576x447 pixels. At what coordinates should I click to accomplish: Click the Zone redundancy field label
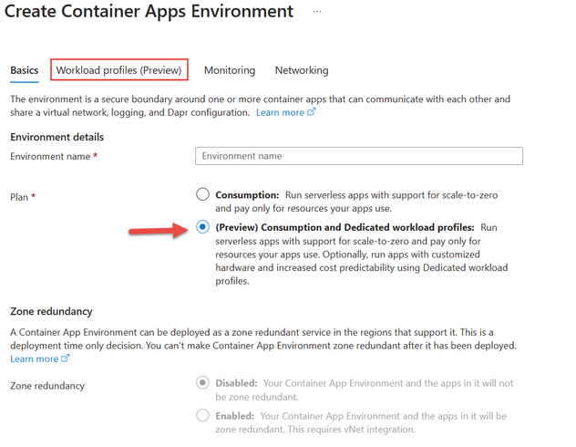coord(47,386)
